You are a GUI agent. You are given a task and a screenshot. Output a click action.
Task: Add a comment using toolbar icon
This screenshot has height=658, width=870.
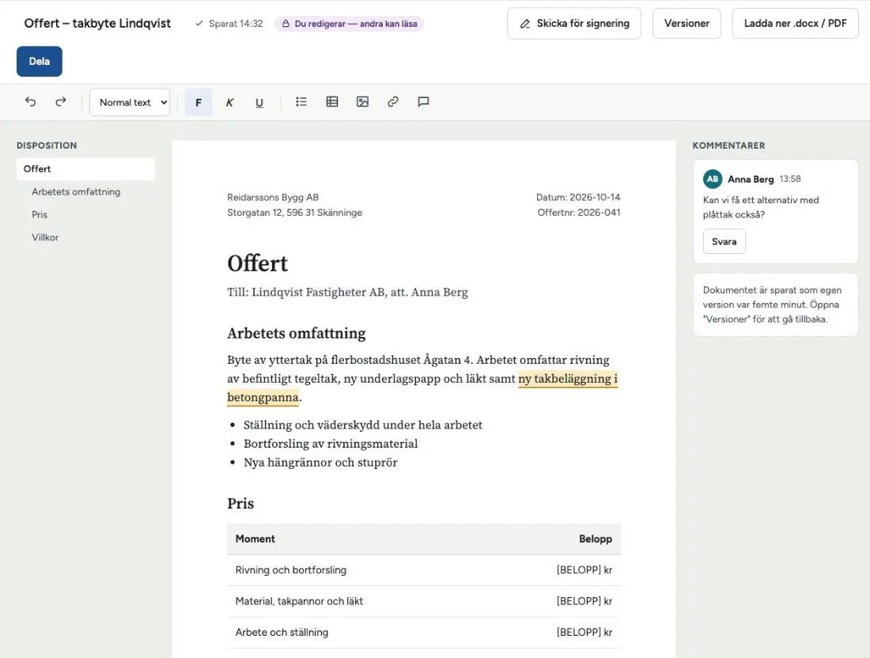click(423, 102)
